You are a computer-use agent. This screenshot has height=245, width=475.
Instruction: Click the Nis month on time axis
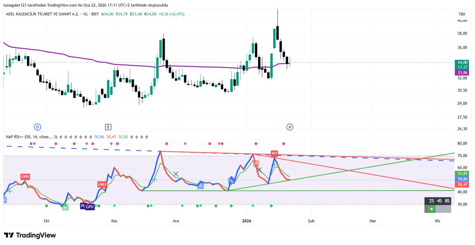(x=437, y=221)
